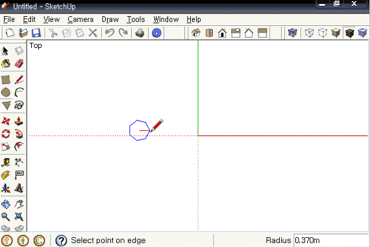Enable Shaded display mode

coord(336,33)
